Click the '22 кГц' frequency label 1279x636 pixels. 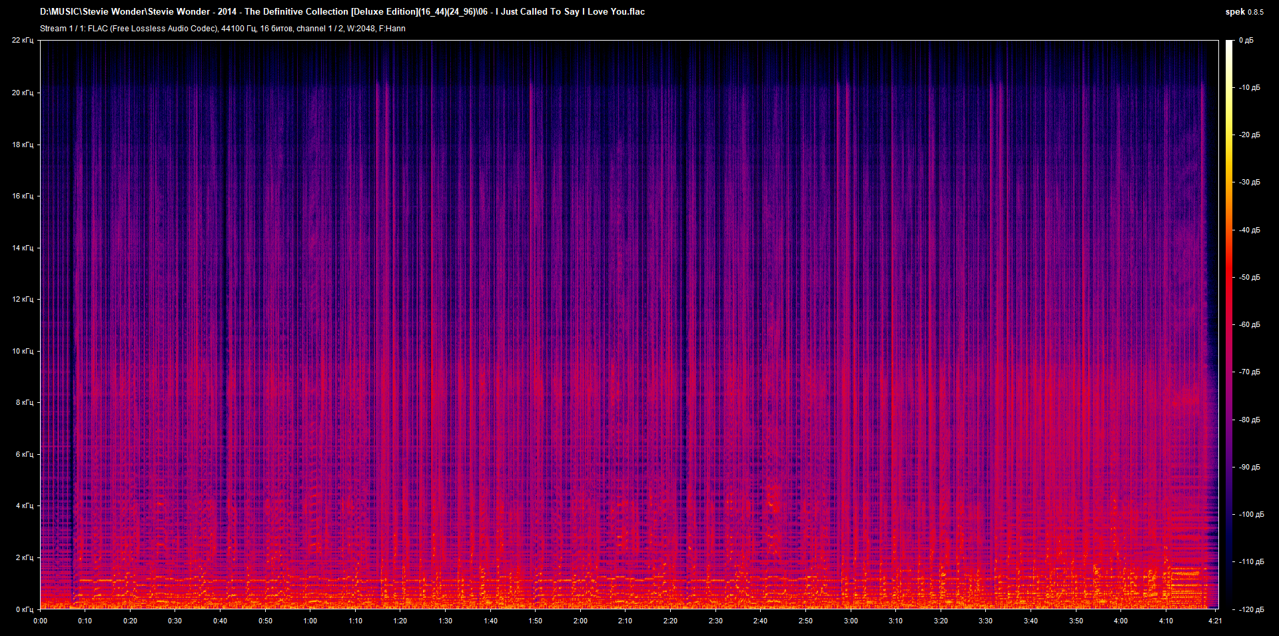(x=23, y=41)
